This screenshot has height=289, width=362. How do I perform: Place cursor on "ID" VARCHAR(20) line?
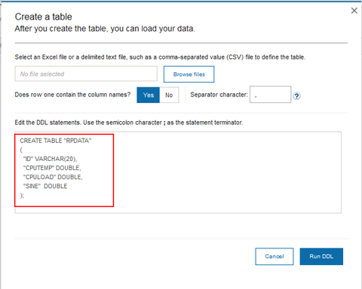click(50, 159)
